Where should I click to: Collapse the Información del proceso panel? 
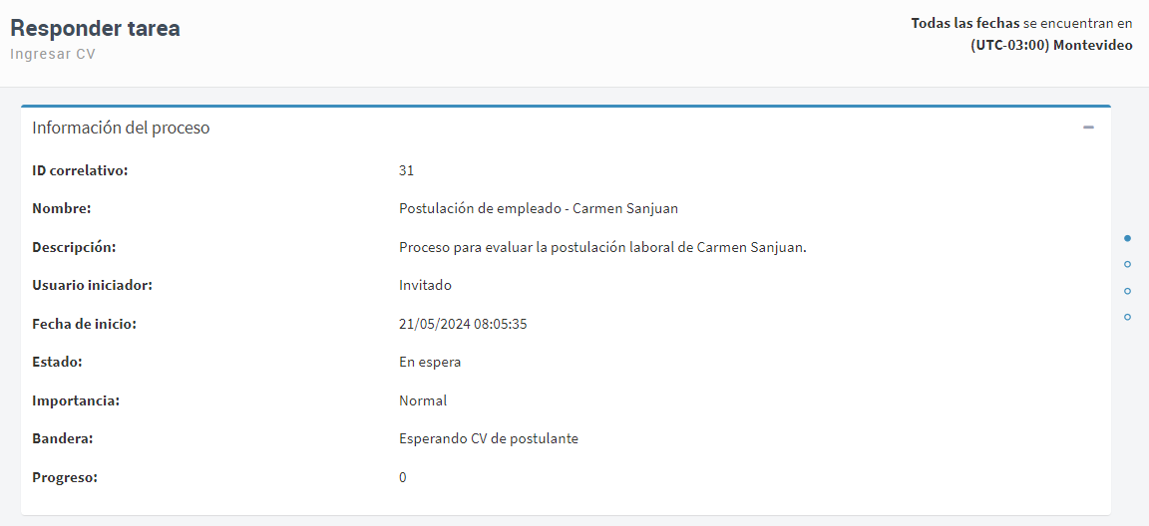pyautogui.click(x=1088, y=128)
